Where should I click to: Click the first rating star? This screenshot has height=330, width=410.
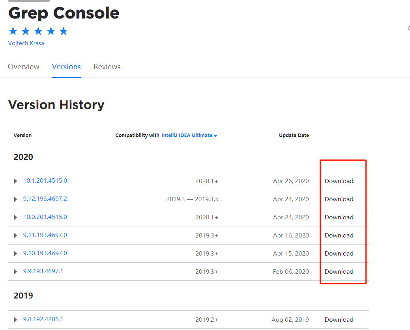point(13,31)
